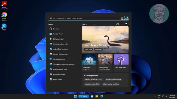Viewport: 177px width, 99px height.
Task: Search nevada senate race 2022 trend
Action: coord(93,79)
